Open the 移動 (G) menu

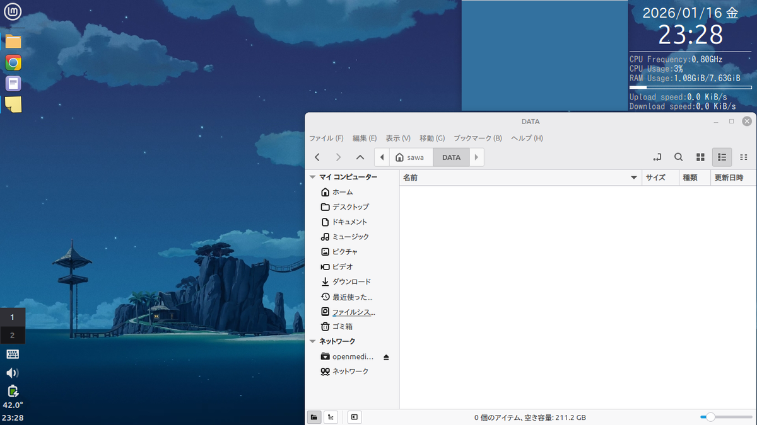[432, 138]
